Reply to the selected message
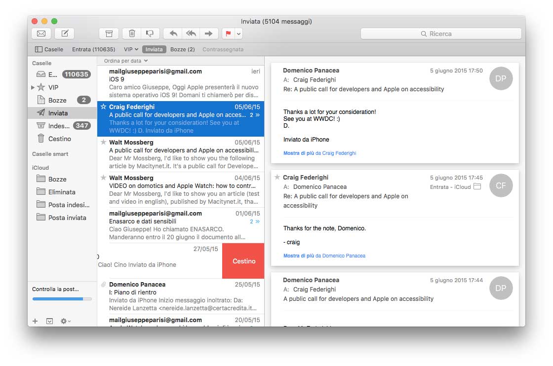The image size is (553, 366). coord(173,34)
